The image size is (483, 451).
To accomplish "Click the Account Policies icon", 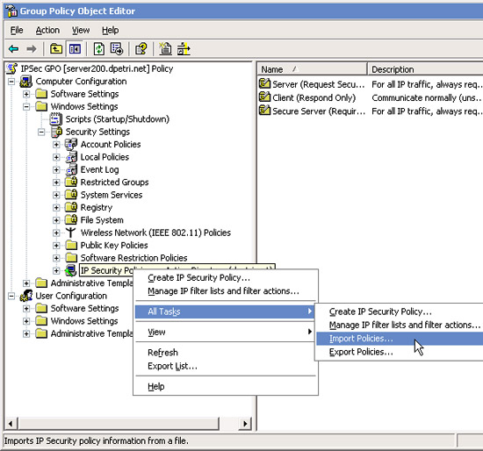I will point(71,145).
